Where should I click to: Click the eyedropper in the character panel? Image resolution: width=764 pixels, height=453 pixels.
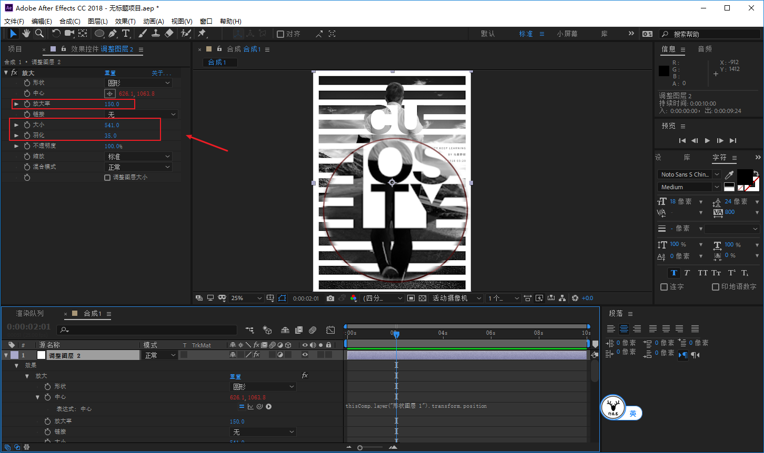pyautogui.click(x=730, y=174)
